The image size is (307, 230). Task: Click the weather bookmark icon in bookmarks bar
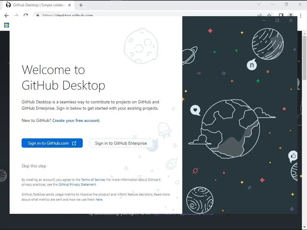tap(7, 25)
